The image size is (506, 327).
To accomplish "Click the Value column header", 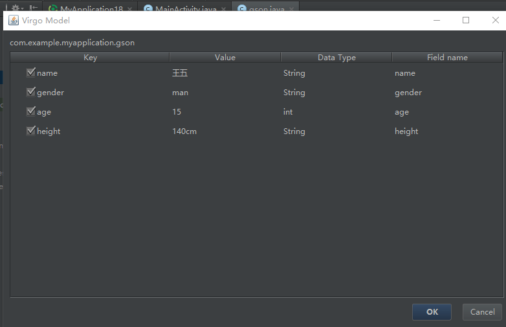I will pyautogui.click(x=225, y=58).
